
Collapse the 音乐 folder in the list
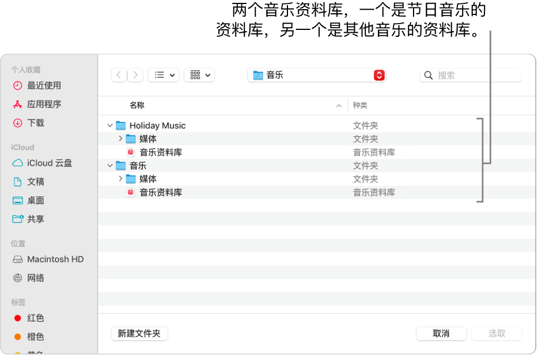coord(110,165)
